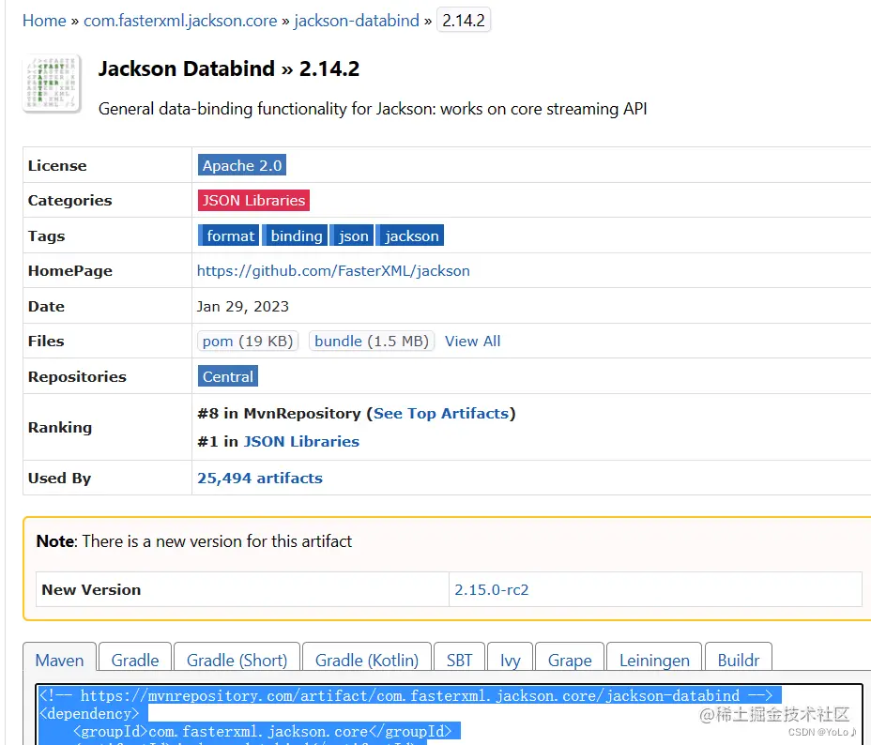This screenshot has width=871, height=745.
Task: Click the 'Files' row label
Action: 46,341
